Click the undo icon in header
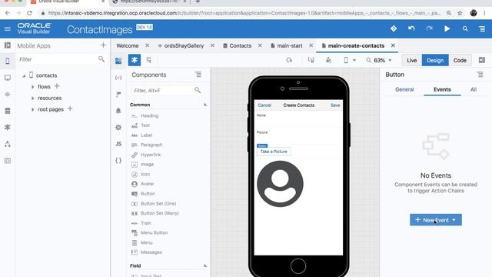Image resolution: width=492 pixels, height=277 pixels. pyautogui.click(x=411, y=28)
